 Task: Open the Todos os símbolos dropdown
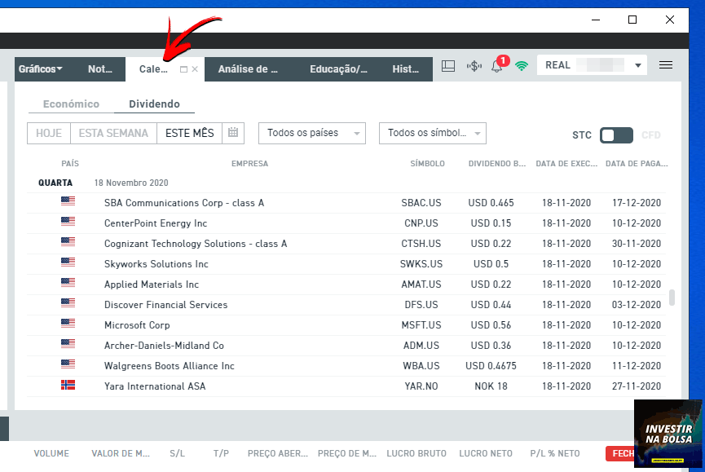[x=433, y=133]
